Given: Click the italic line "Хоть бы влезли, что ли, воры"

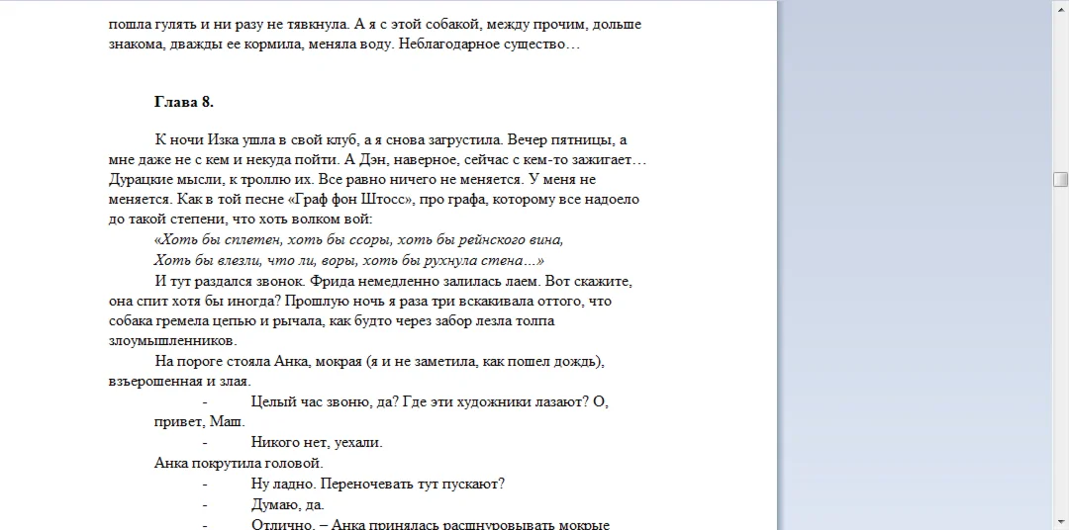Looking at the screenshot, I should click(x=349, y=260).
